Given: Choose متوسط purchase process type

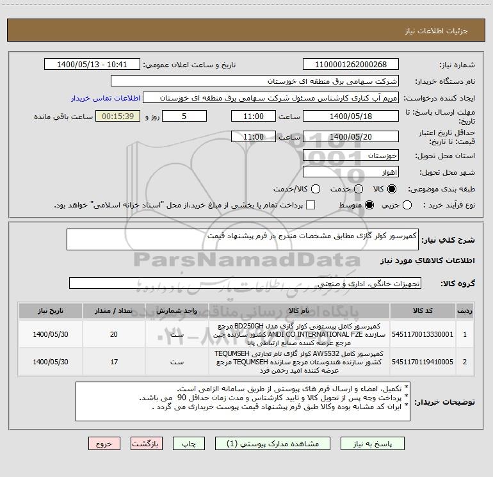Looking at the screenshot, I should point(369,205).
